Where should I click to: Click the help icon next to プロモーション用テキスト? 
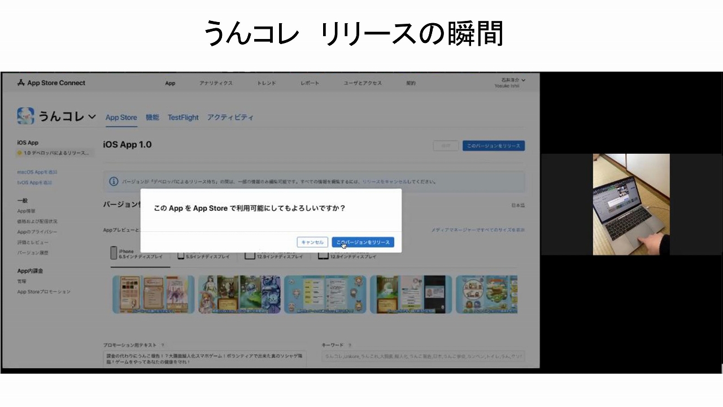(x=163, y=345)
